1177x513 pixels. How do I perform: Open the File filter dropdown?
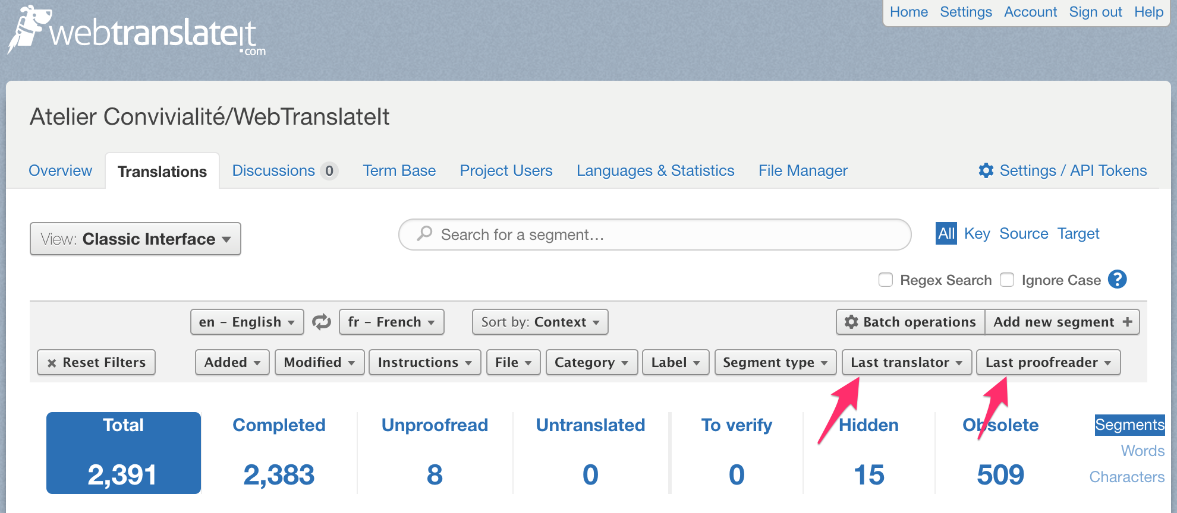click(x=514, y=362)
